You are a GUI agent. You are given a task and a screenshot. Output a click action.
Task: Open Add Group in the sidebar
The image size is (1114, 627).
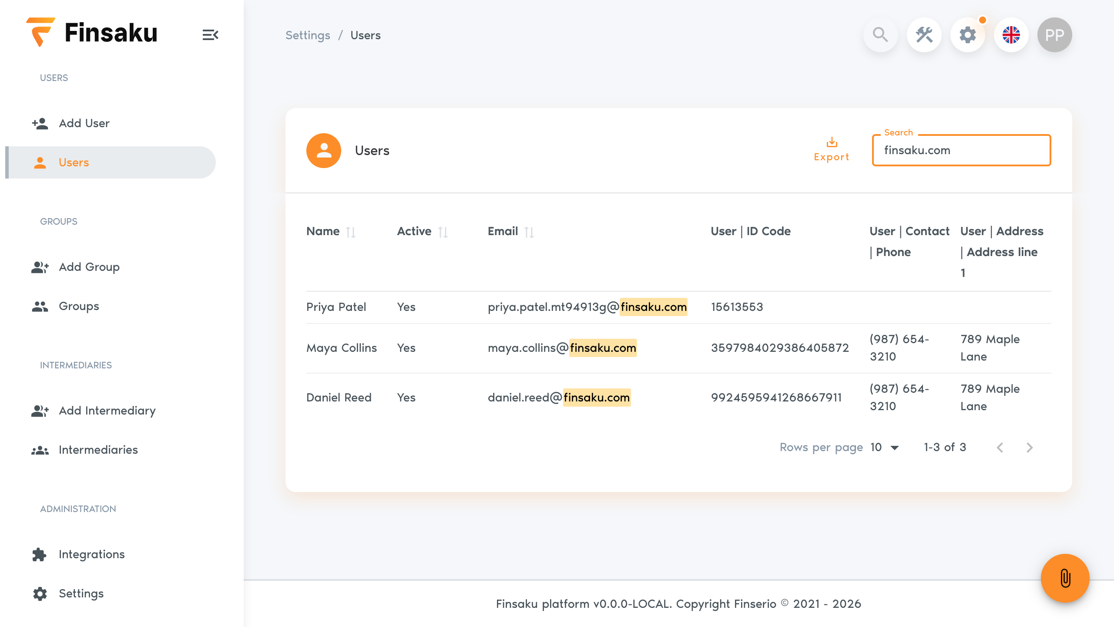point(111,267)
